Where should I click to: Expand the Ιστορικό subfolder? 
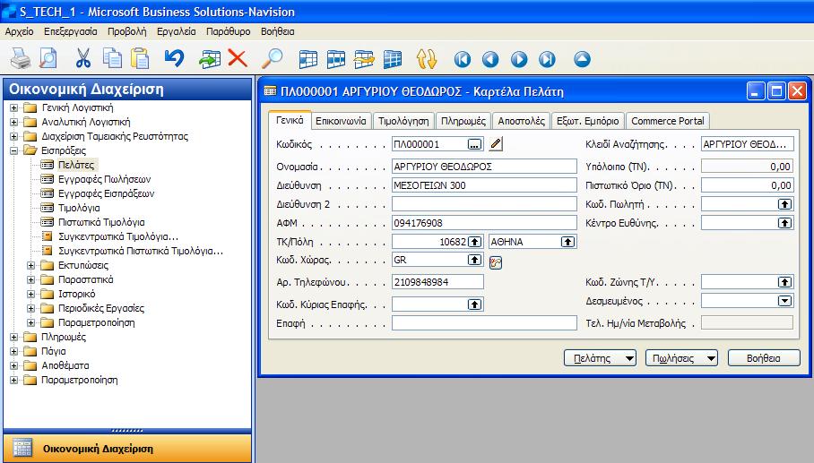pos(30,294)
